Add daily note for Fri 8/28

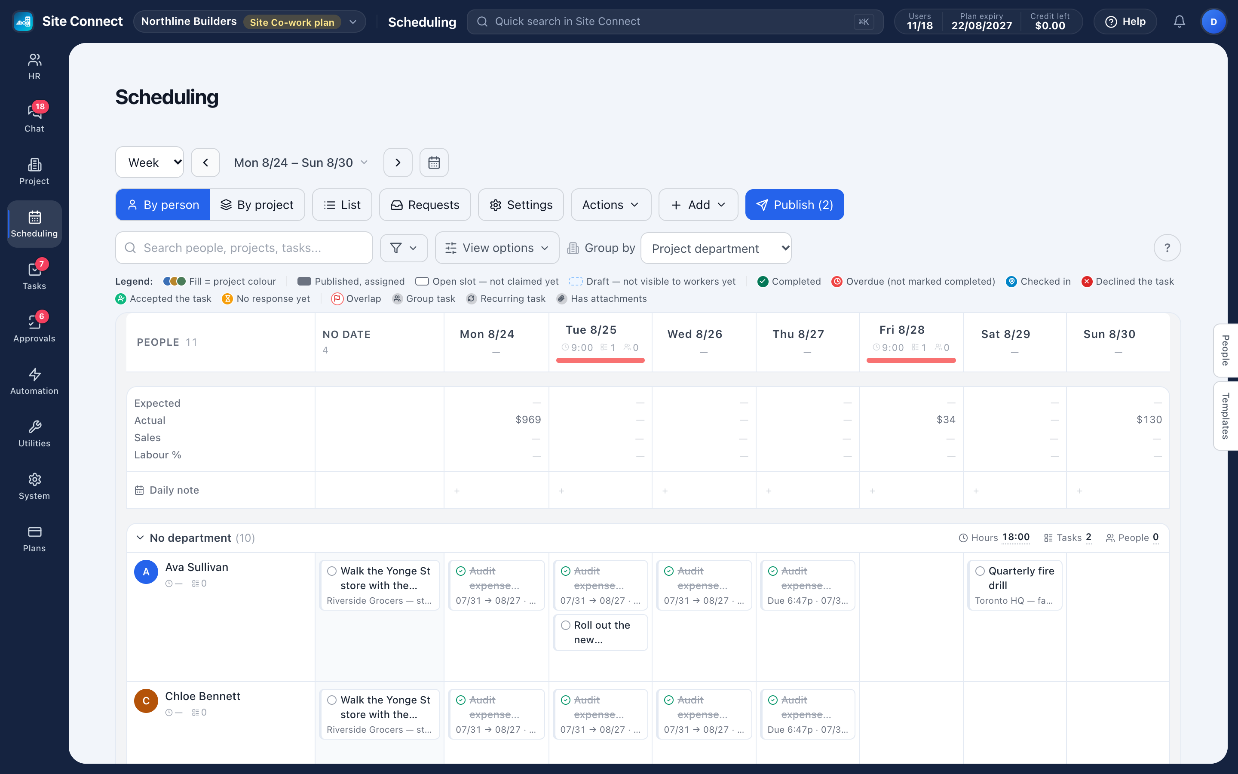[x=872, y=491]
